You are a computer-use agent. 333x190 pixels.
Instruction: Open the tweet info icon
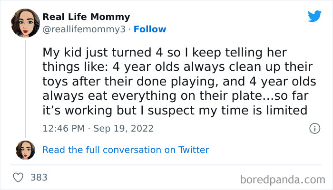click(x=314, y=128)
